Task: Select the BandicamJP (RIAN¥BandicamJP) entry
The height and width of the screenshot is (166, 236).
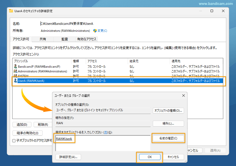Action: 118,66
